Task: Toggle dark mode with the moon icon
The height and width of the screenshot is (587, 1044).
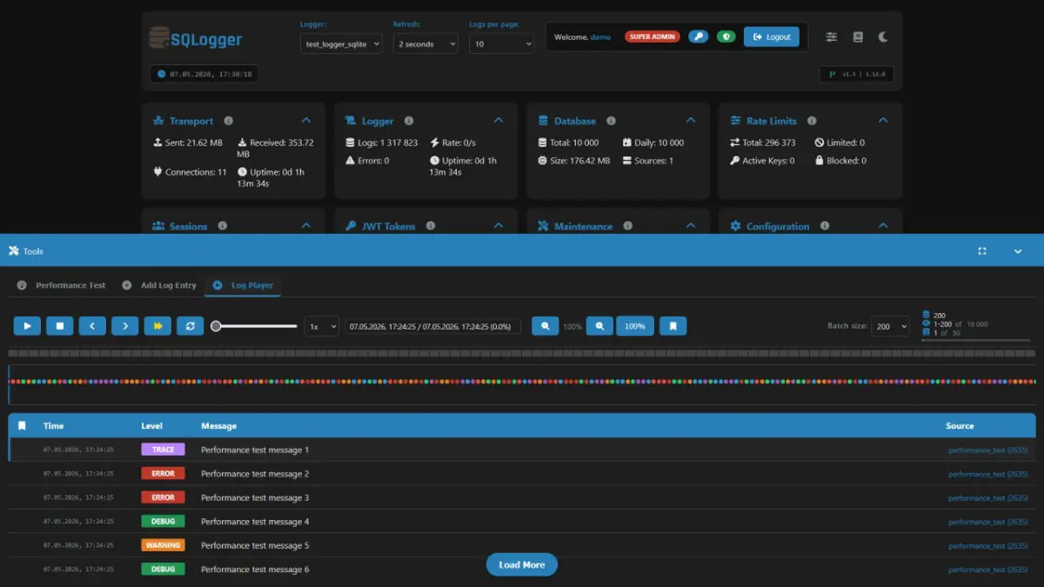Action: [x=883, y=37]
